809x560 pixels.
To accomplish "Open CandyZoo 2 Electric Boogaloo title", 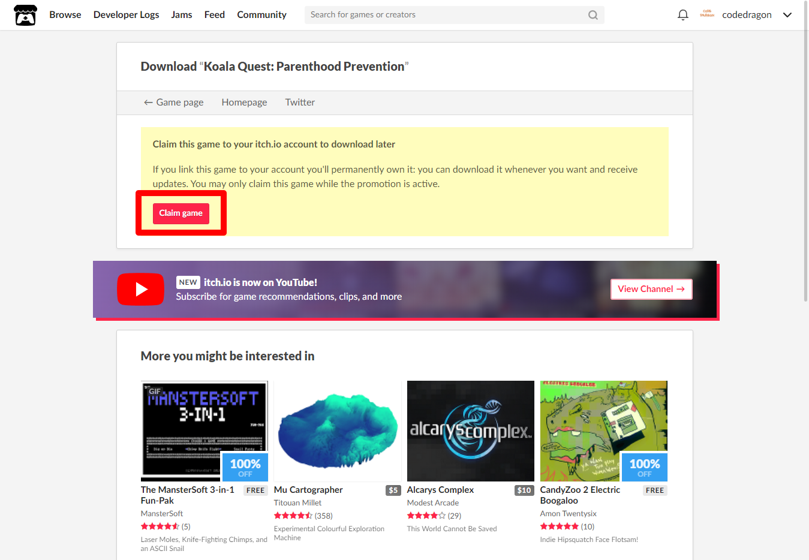I will click(580, 495).
